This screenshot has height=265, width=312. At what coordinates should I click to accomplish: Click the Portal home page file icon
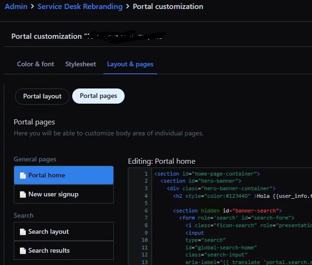tap(23, 176)
